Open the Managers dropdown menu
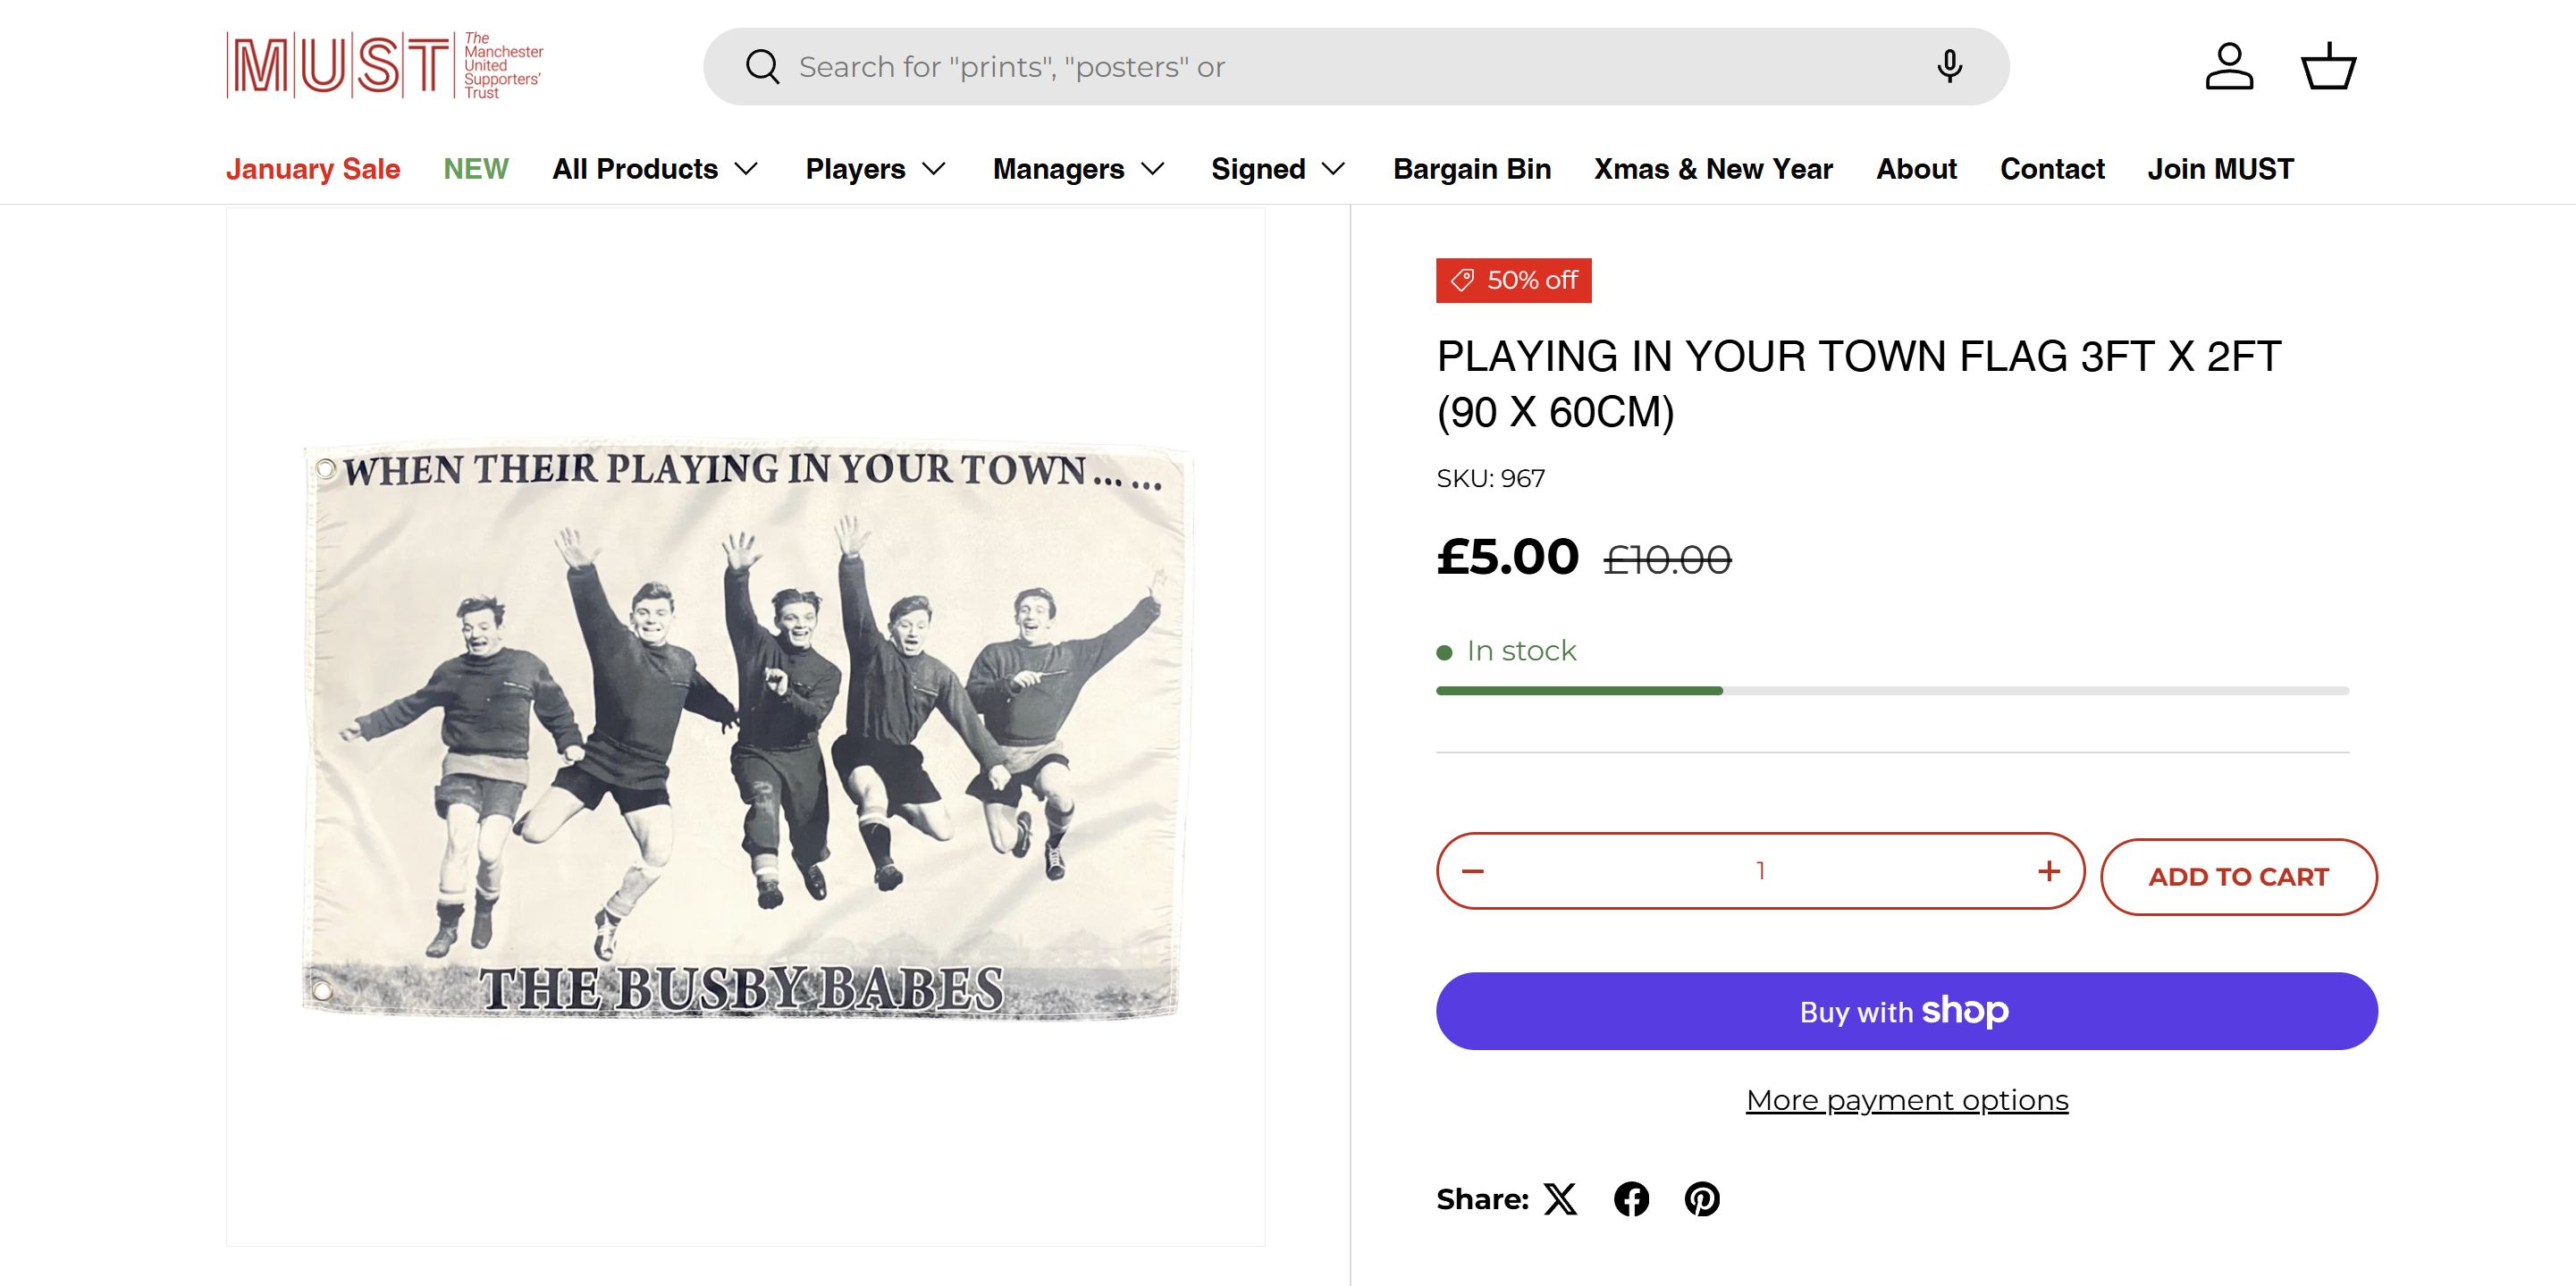The height and width of the screenshot is (1286, 2576). click(x=1078, y=169)
